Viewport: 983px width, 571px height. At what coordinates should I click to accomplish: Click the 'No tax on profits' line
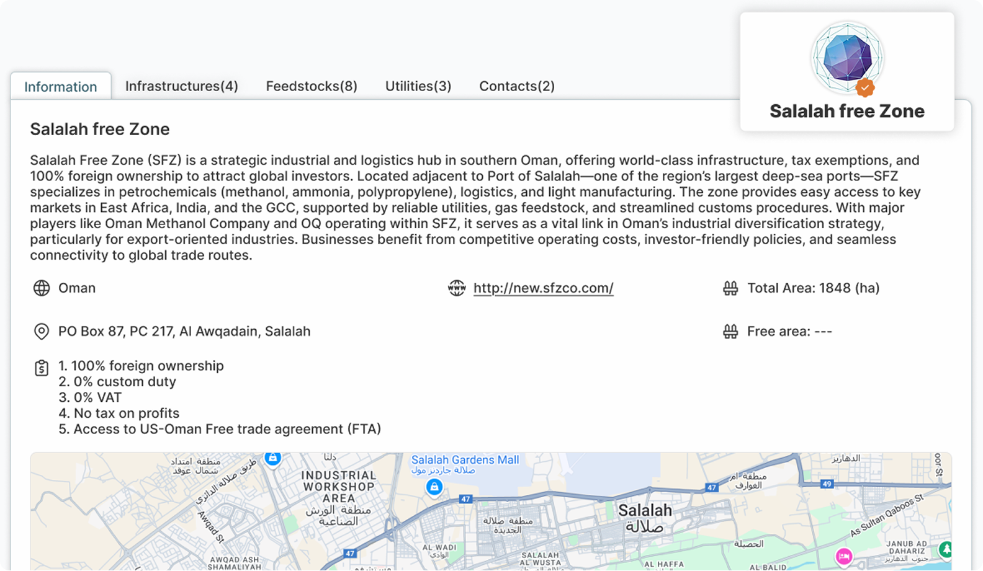[x=119, y=414]
